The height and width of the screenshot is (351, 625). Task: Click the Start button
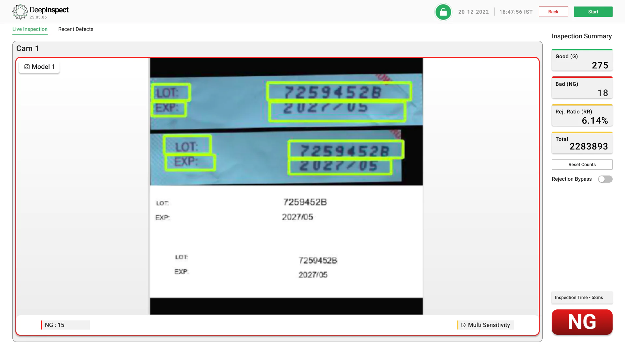click(593, 11)
